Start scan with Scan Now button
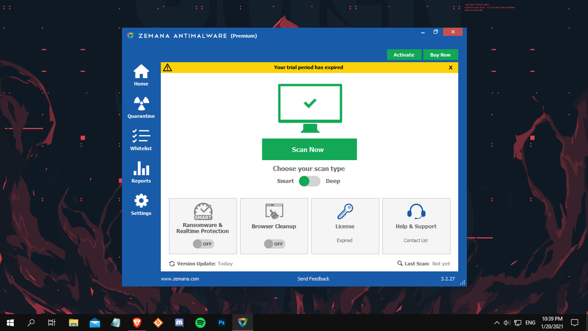 pyautogui.click(x=310, y=149)
